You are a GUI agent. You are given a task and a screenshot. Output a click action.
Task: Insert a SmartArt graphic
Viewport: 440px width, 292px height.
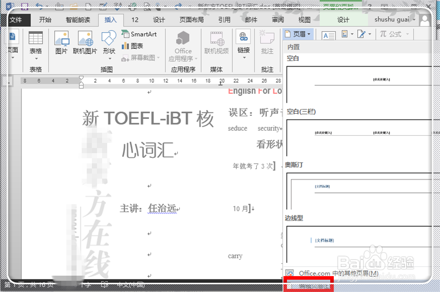click(x=139, y=34)
